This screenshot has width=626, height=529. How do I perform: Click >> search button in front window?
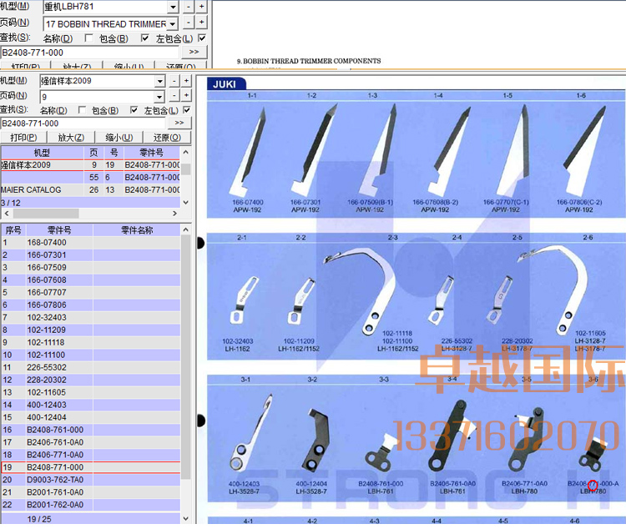click(179, 123)
